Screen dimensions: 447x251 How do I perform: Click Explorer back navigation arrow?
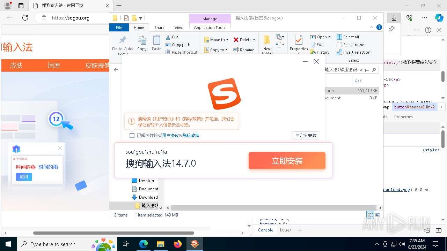[116, 70]
